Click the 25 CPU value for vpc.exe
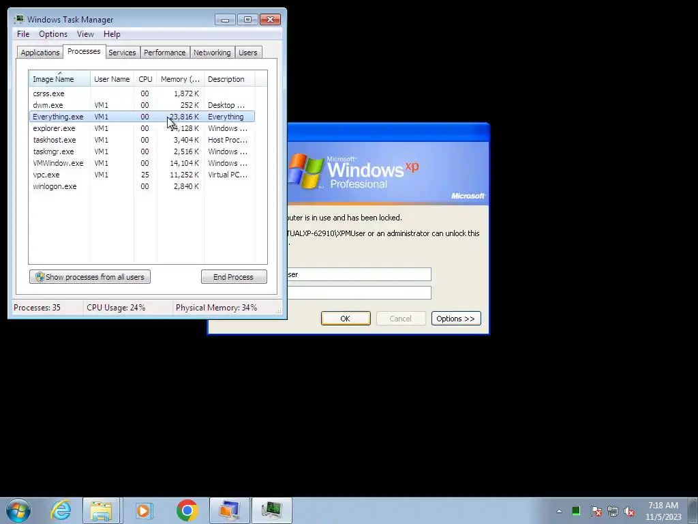698x524 pixels. [x=145, y=175]
